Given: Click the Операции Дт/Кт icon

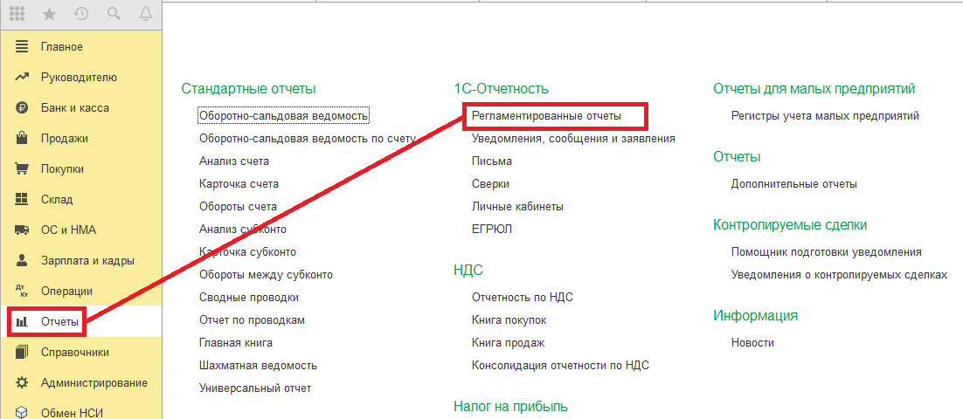Looking at the screenshot, I should point(22,292).
